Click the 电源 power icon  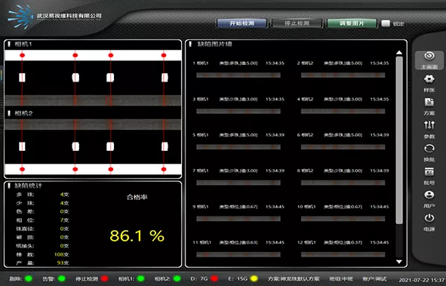coord(429,218)
